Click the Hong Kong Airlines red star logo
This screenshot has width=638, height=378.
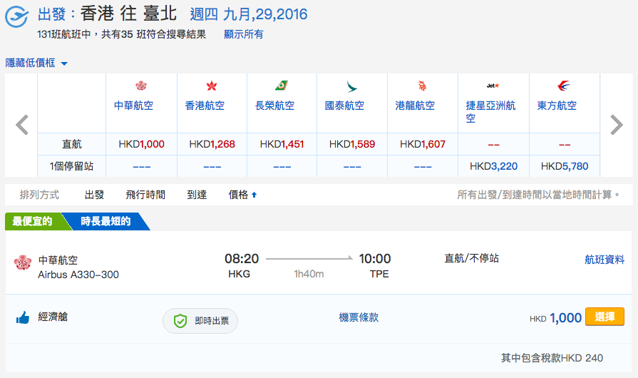click(x=212, y=86)
